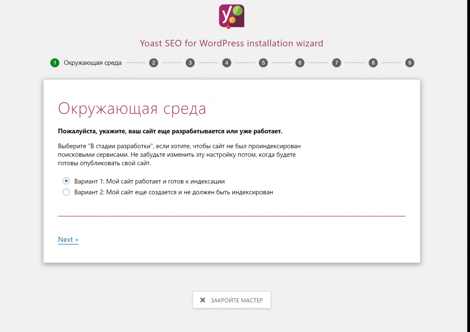The height and width of the screenshot is (332, 470).
Task: Select the 'Вариант 1' radio button
Action: click(66, 181)
